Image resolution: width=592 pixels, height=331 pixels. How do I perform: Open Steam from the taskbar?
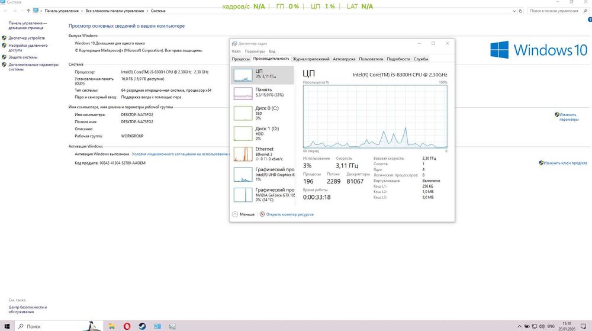(x=142, y=326)
